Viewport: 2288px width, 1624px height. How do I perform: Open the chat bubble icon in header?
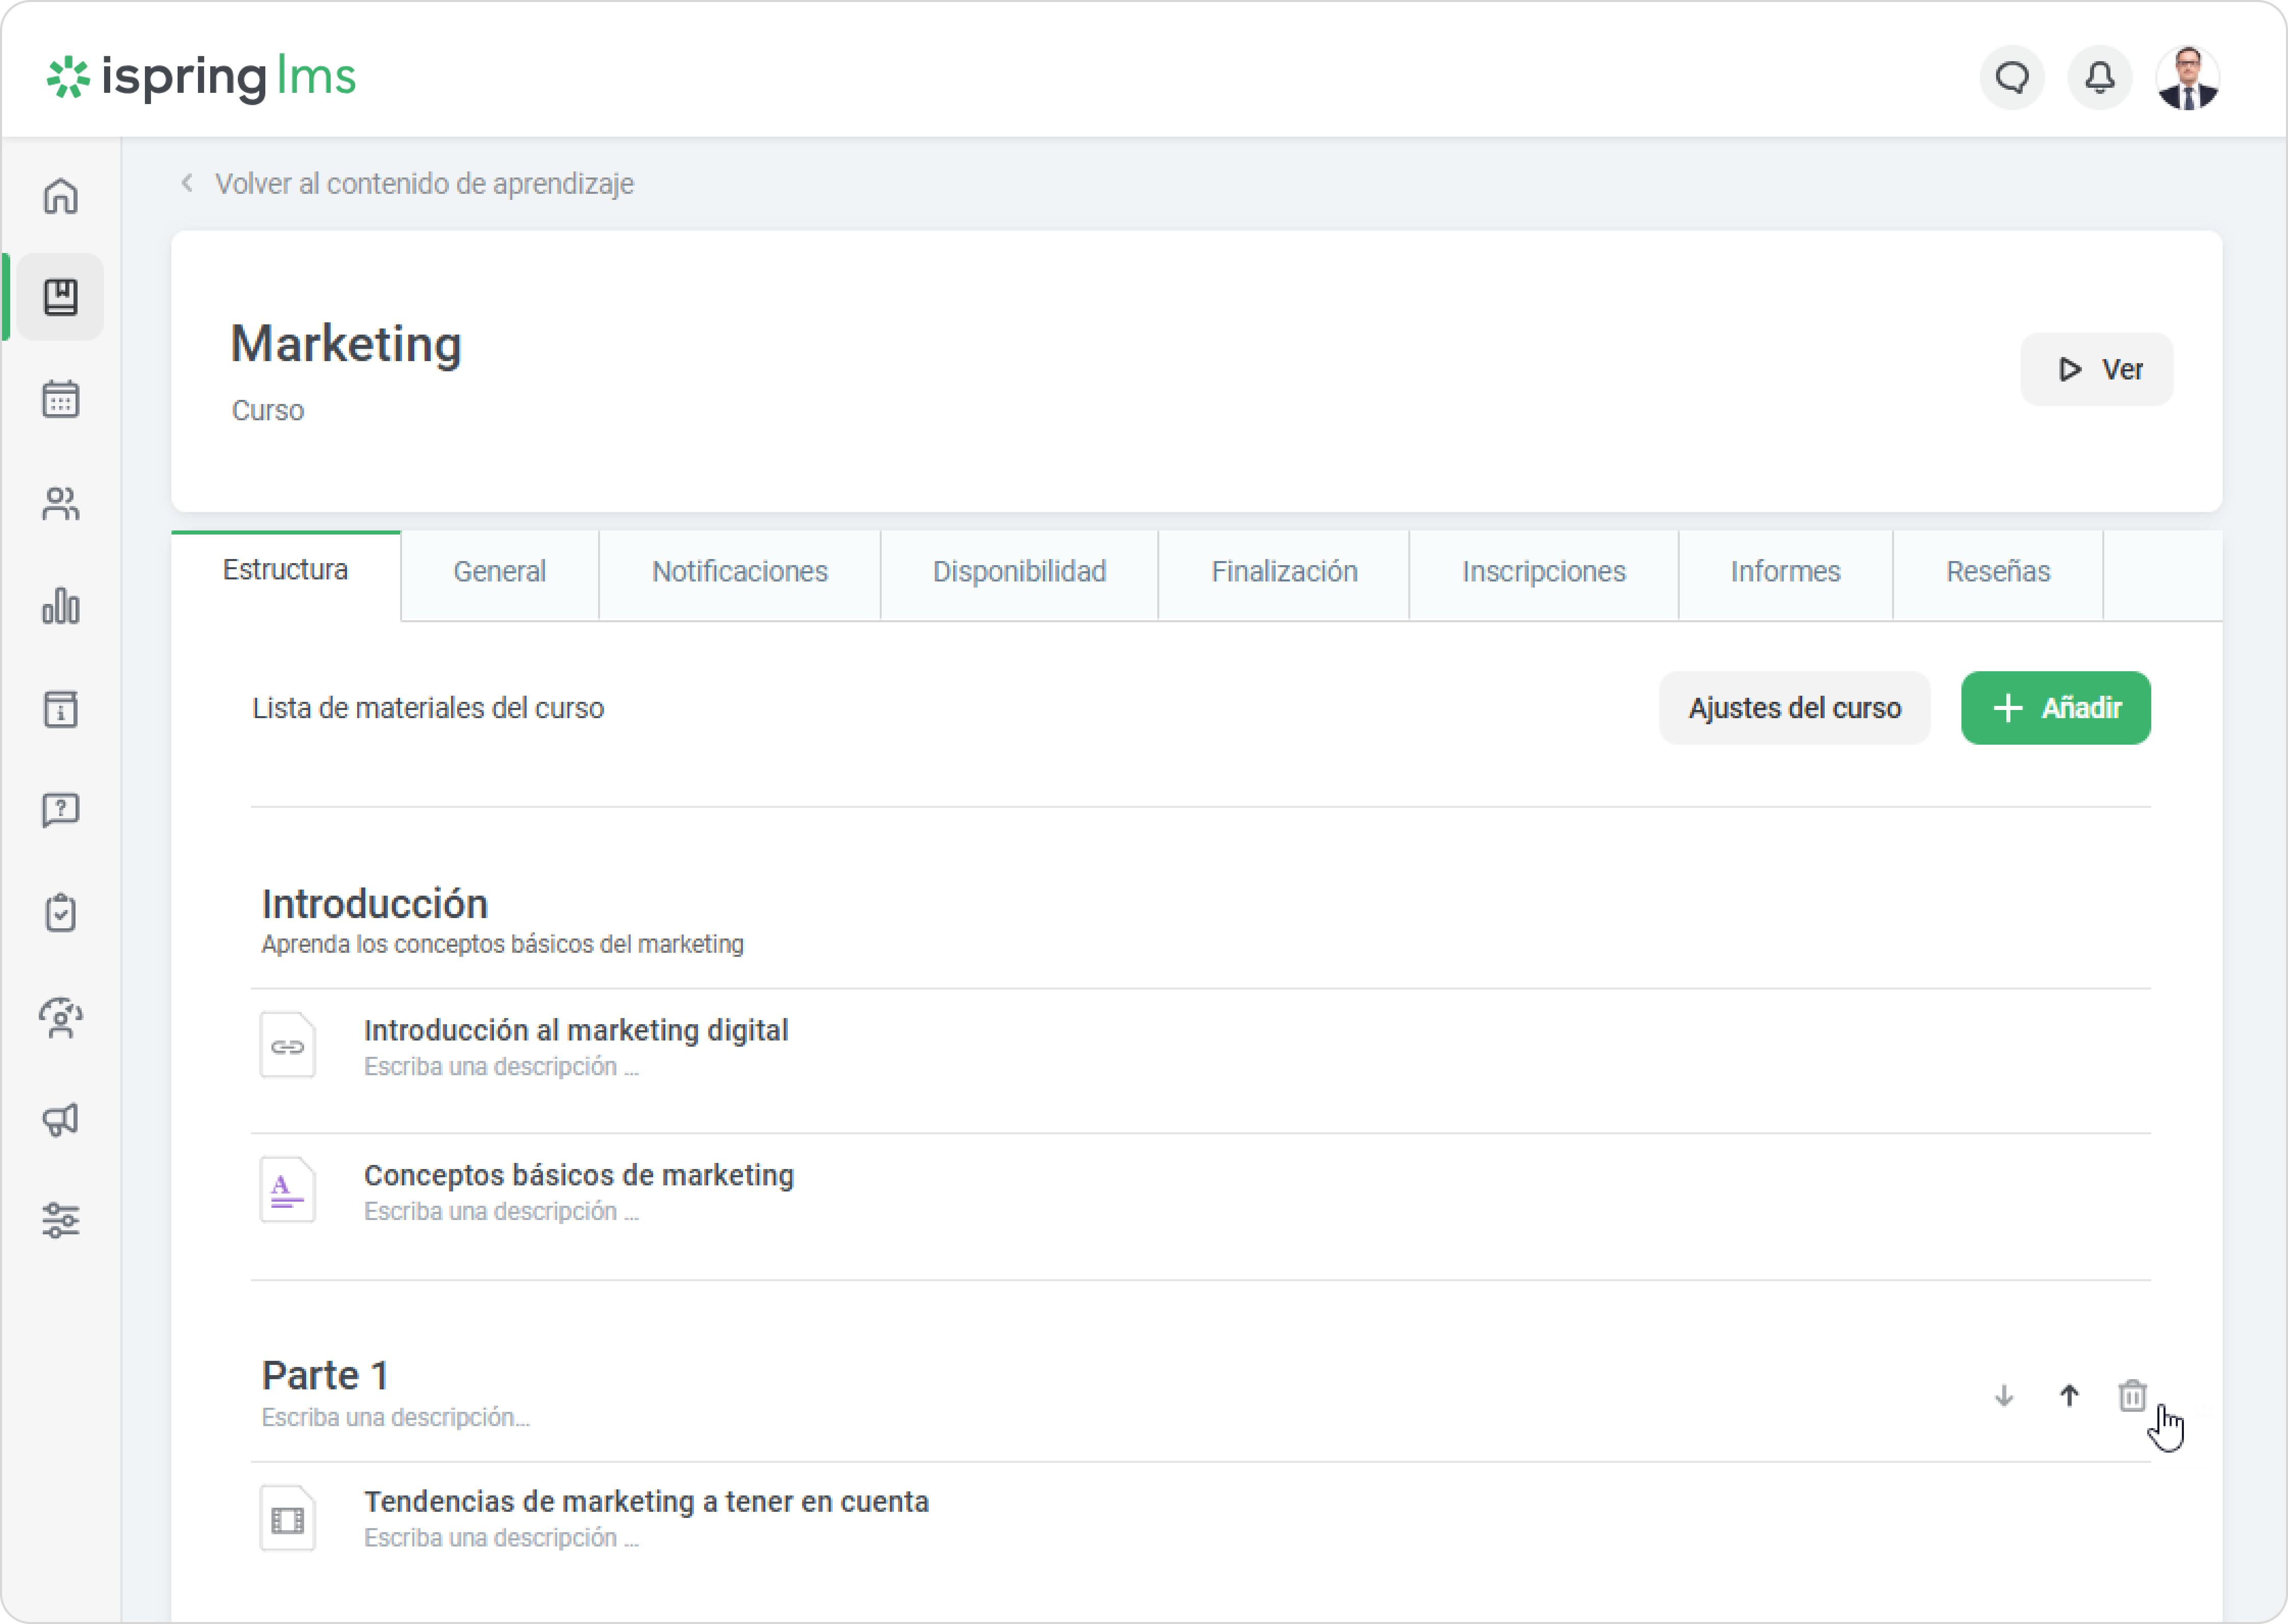[x=2012, y=77]
